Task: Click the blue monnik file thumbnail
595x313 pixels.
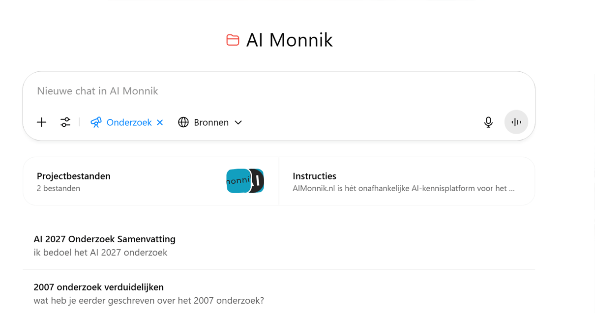Action: (238, 181)
